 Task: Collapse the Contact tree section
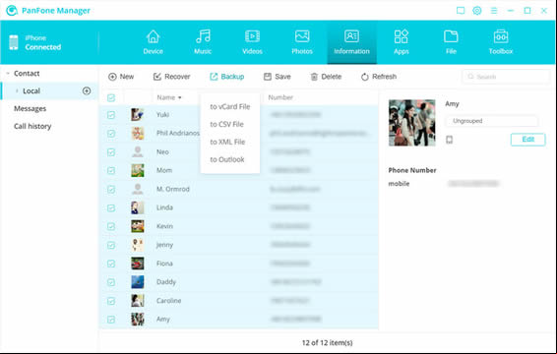point(8,74)
